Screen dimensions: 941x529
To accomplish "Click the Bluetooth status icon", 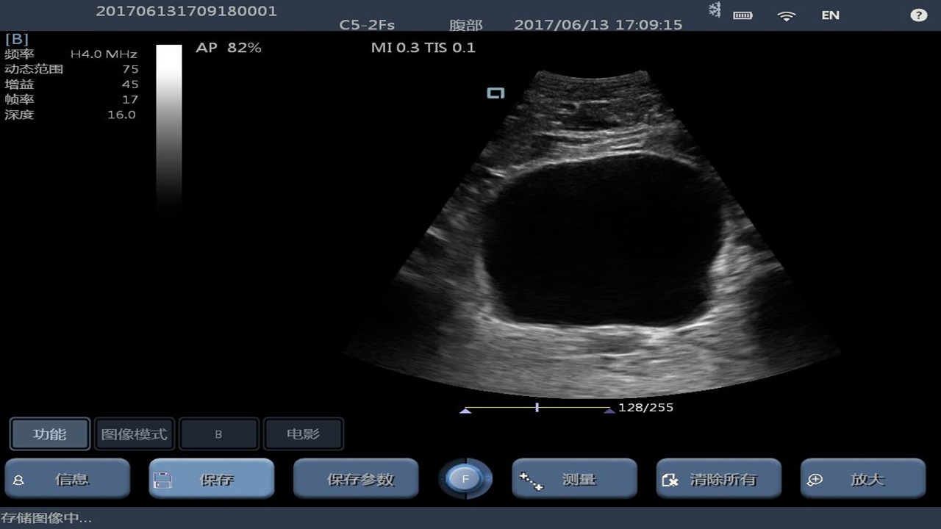I will coord(714,10).
